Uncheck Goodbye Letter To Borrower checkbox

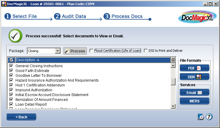(11, 75)
